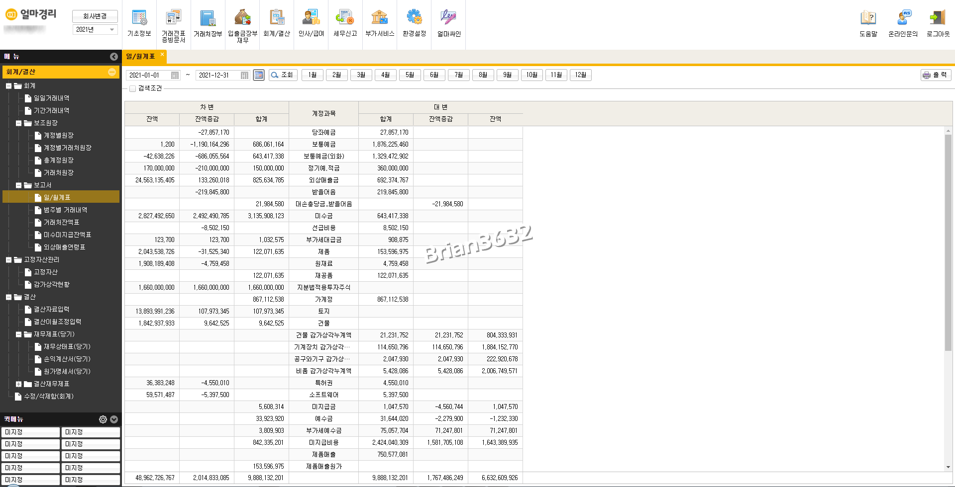The width and height of the screenshot is (955, 487).
Task: Open 원가명세서(당기) in the menu tree
Action: (x=67, y=372)
